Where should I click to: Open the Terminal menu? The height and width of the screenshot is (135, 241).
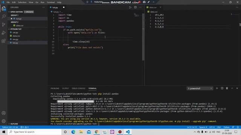(x=51, y=2)
